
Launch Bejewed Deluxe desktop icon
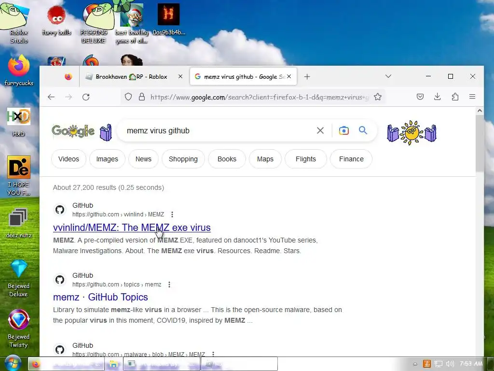pos(19,278)
